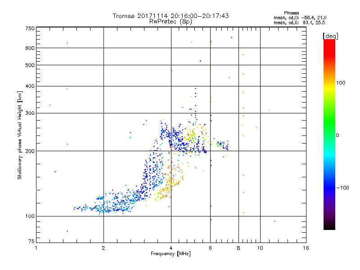Click the y-axis '300' tick label
The height and width of the screenshot is (270, 360).
[30, 113]
